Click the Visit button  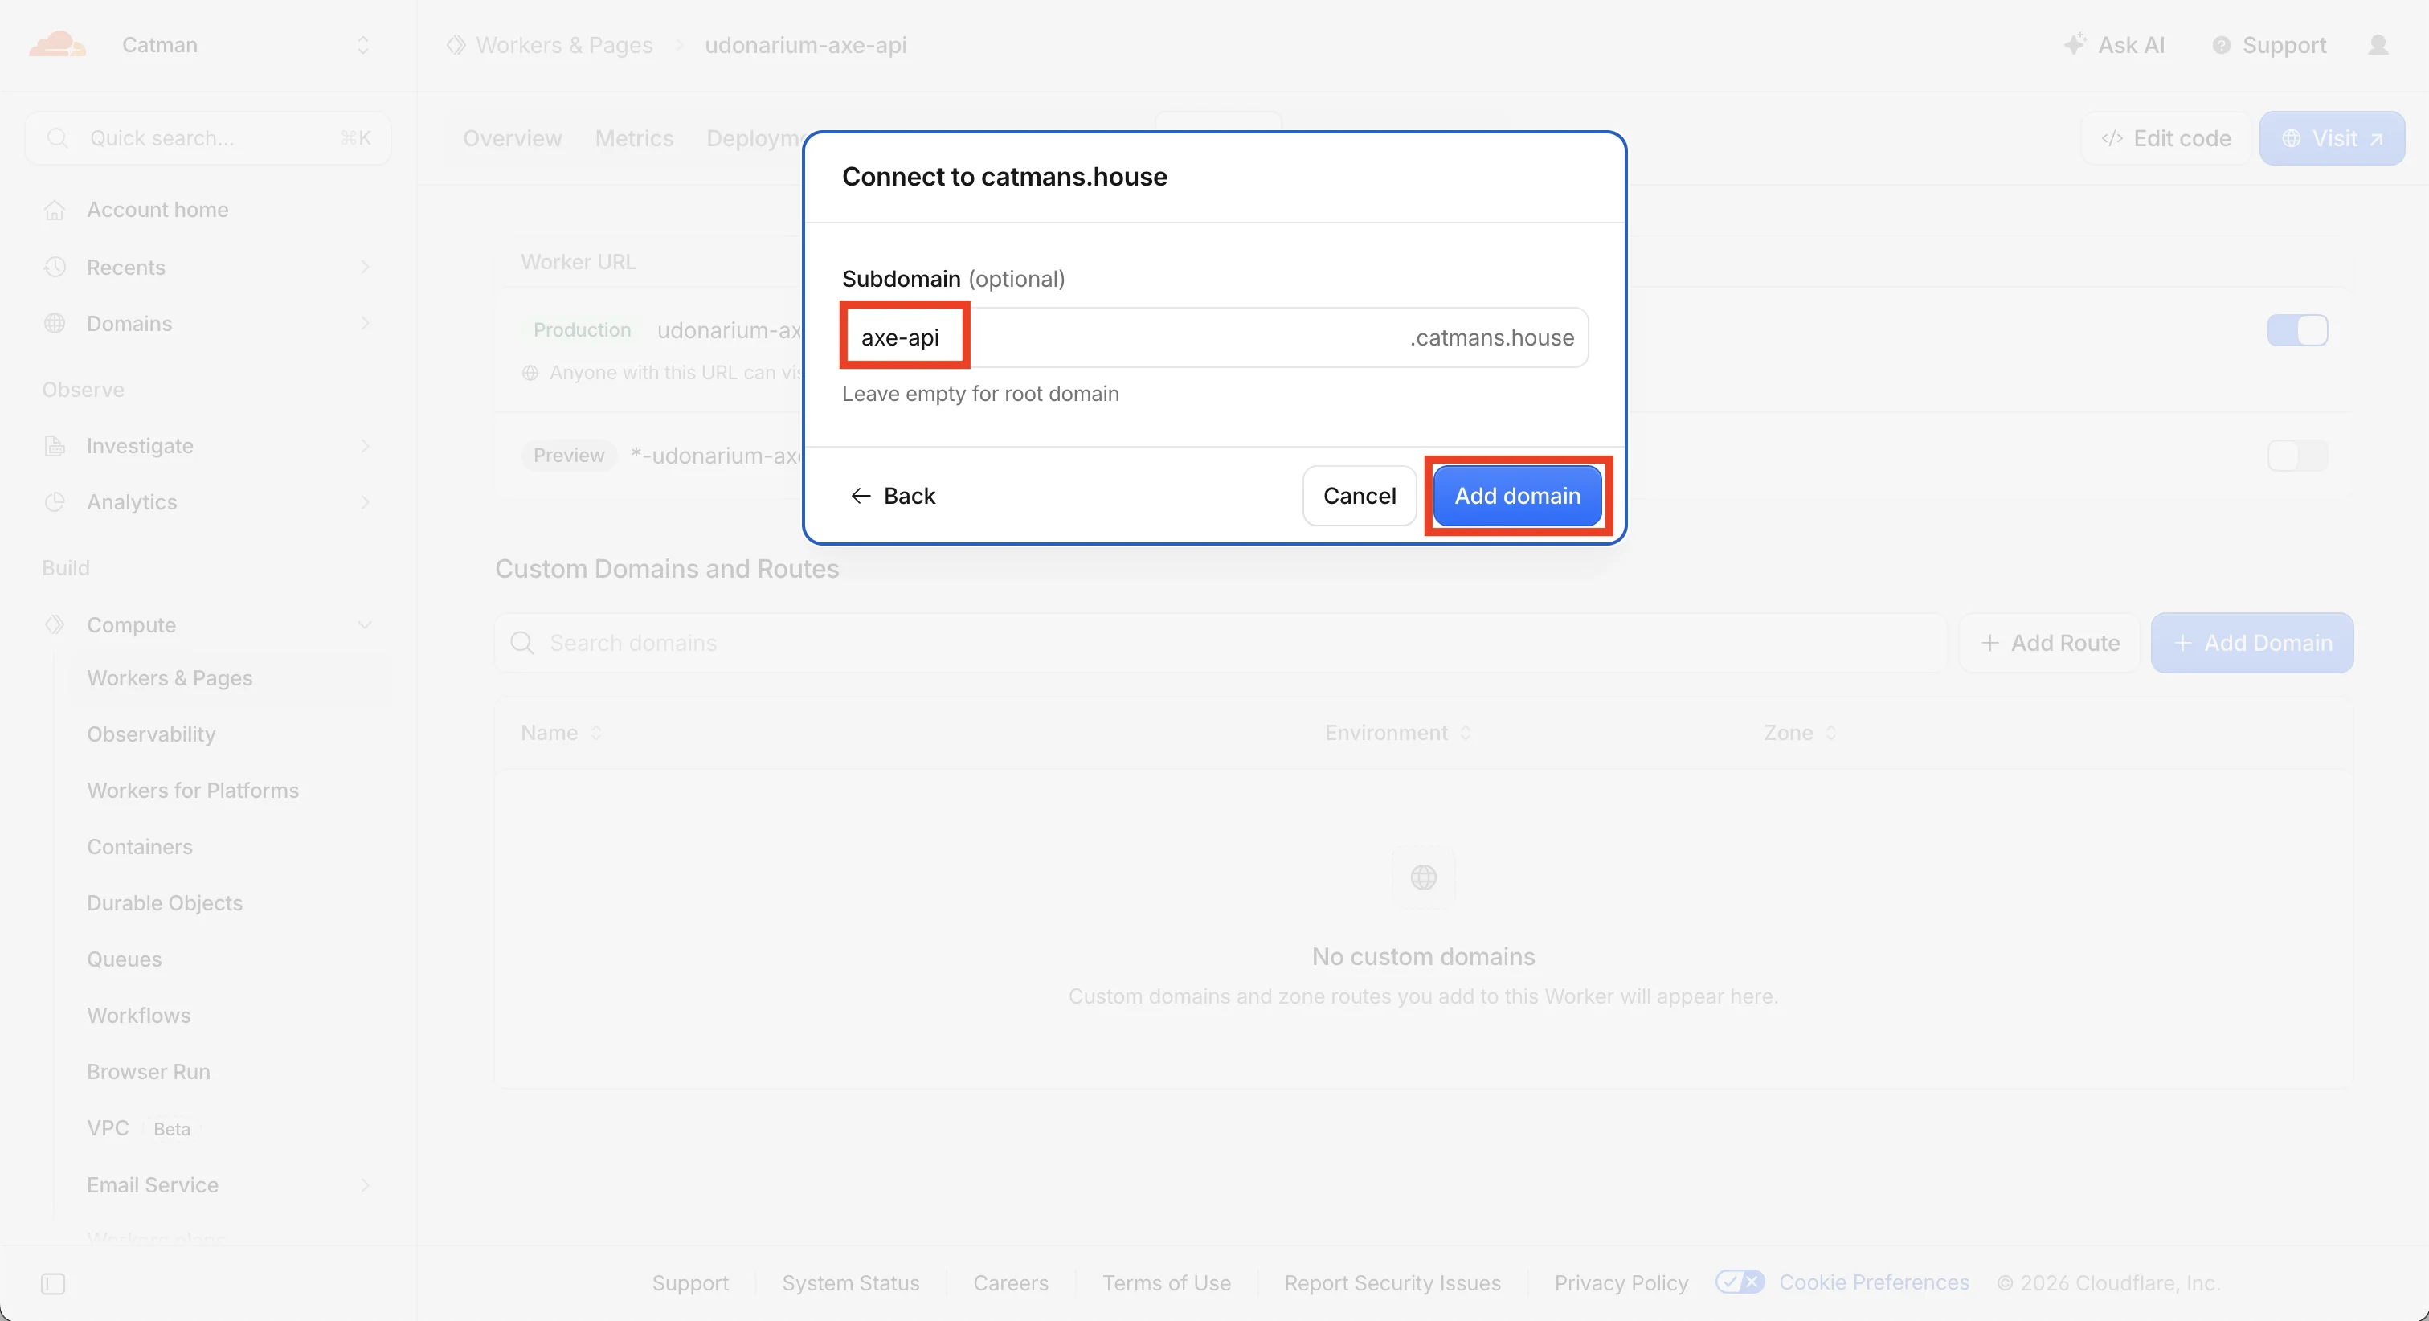[2332, 138]
